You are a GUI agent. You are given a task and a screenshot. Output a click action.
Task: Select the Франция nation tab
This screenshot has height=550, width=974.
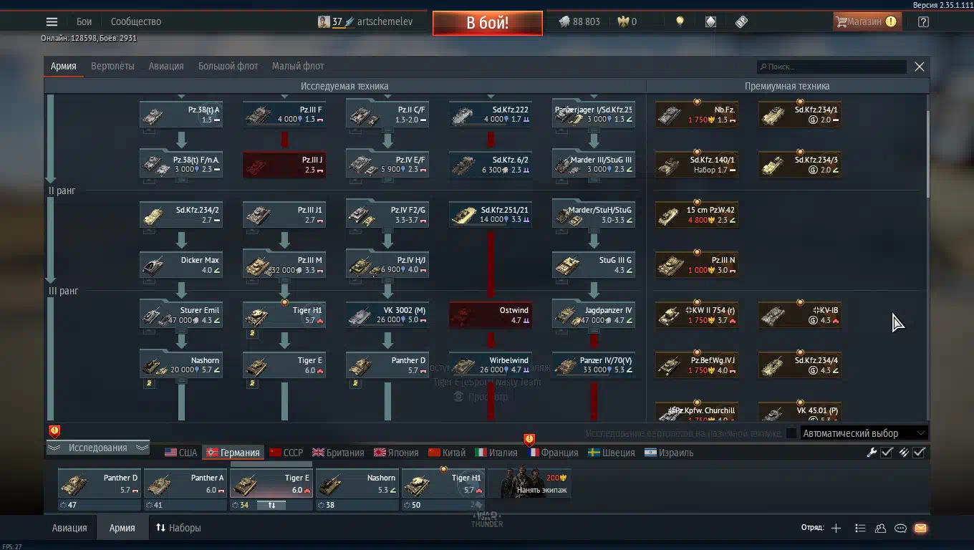[x=552, y=453]
